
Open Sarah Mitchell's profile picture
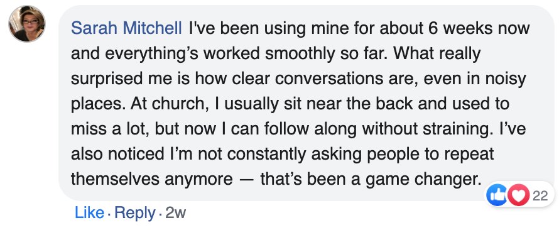(27, 23)
